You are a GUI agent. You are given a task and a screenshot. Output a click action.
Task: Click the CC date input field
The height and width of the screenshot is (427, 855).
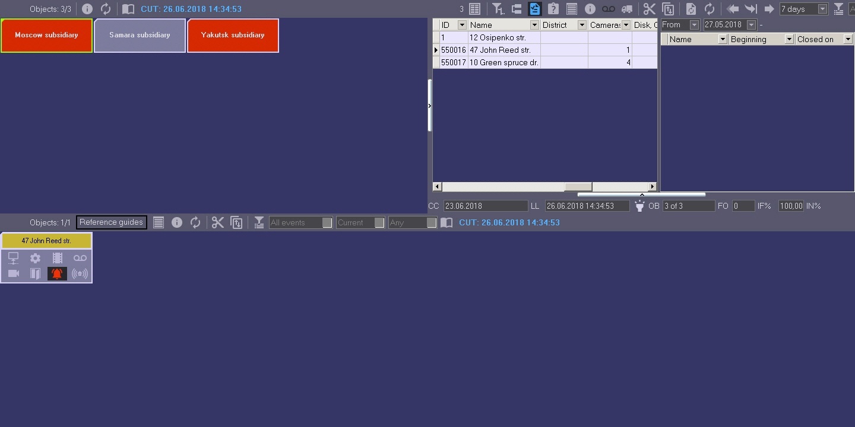[486, 206]
